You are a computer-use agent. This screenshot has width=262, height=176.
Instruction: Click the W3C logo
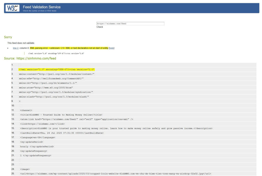[13, 8]
